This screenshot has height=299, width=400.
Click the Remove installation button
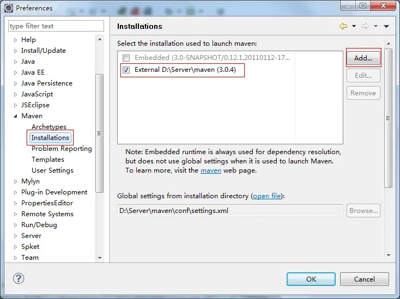coord(363,93)
